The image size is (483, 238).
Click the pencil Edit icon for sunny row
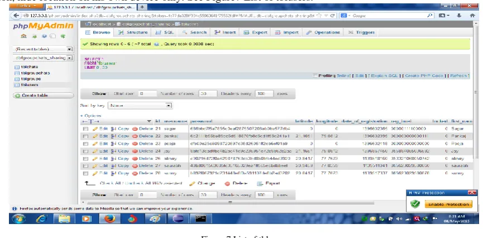(95, 173)
